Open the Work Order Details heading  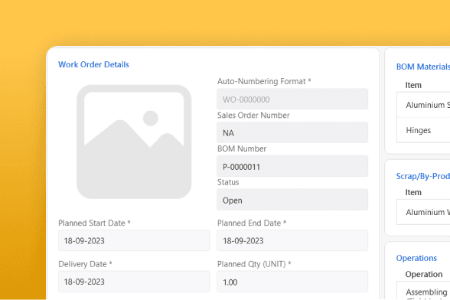coord(93,64)
